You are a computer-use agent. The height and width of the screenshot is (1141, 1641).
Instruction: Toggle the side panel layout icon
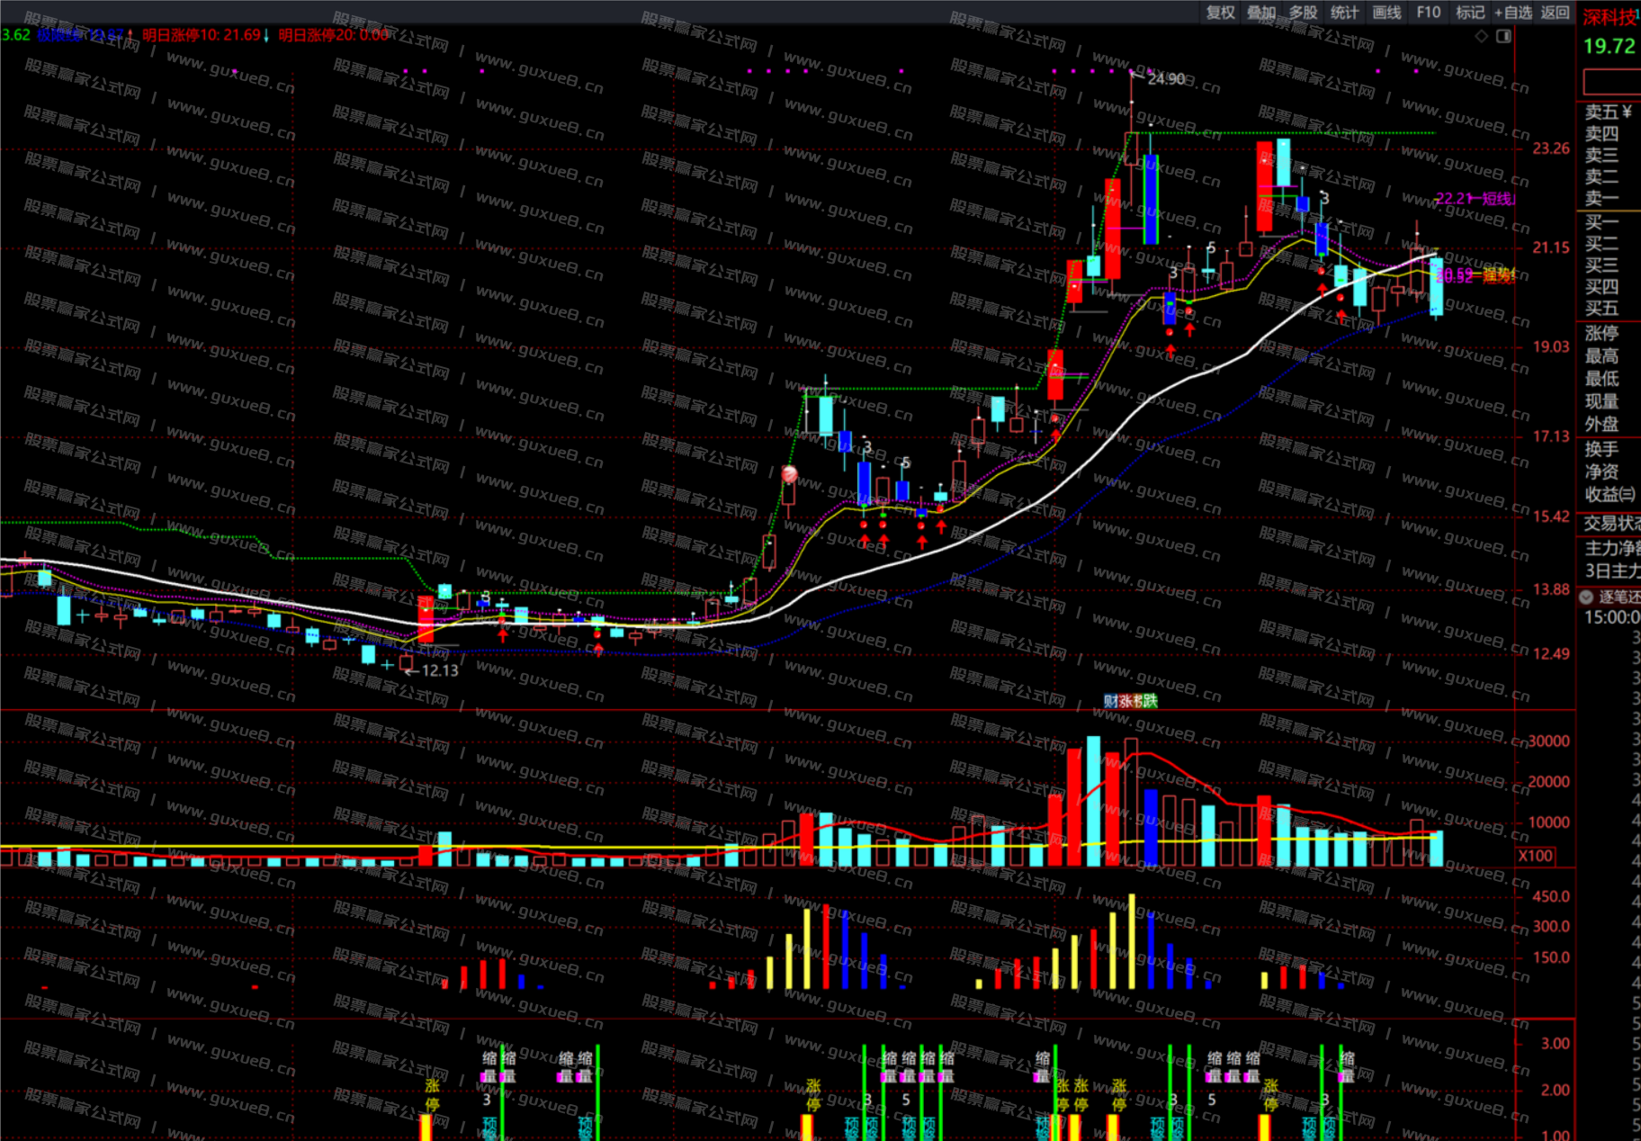(1503, 36)
